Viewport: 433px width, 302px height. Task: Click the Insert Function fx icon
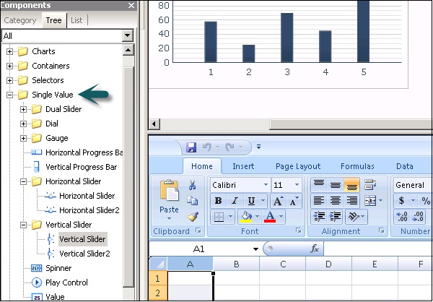(x=315, y=249)
